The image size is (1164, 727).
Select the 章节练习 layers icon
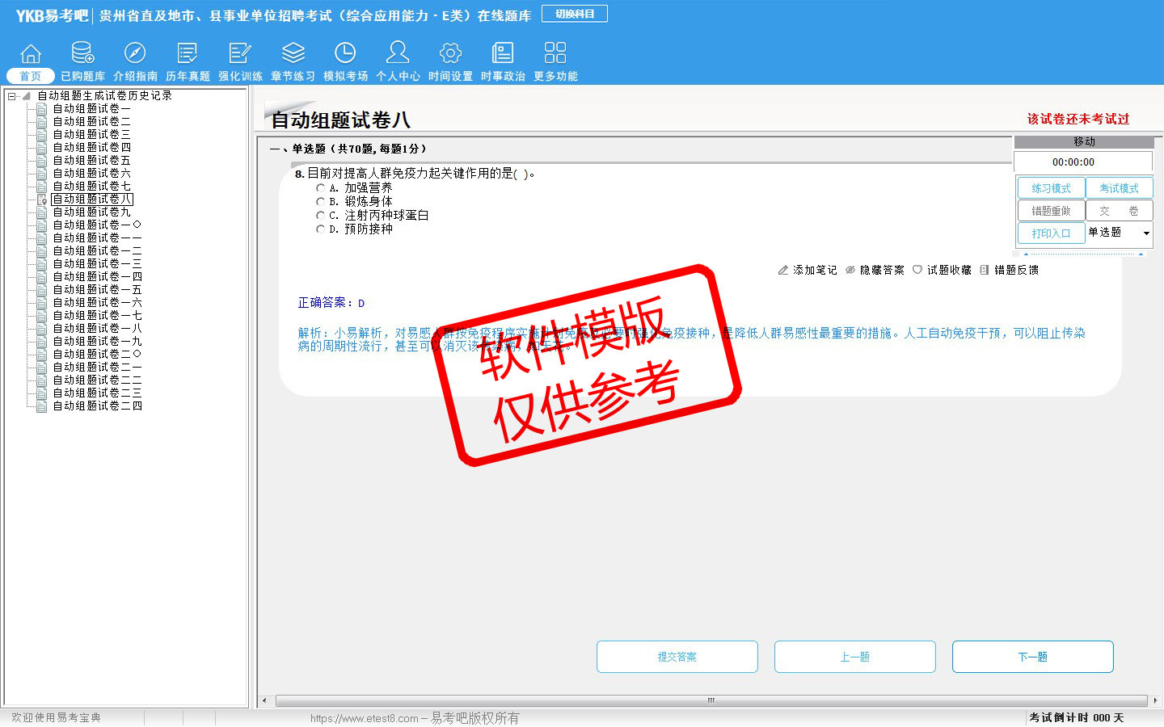[293, 54]
